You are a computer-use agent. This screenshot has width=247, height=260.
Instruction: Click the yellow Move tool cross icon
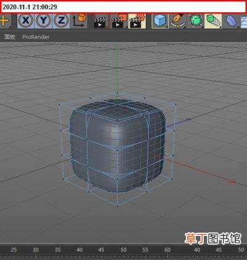point(4,21)
